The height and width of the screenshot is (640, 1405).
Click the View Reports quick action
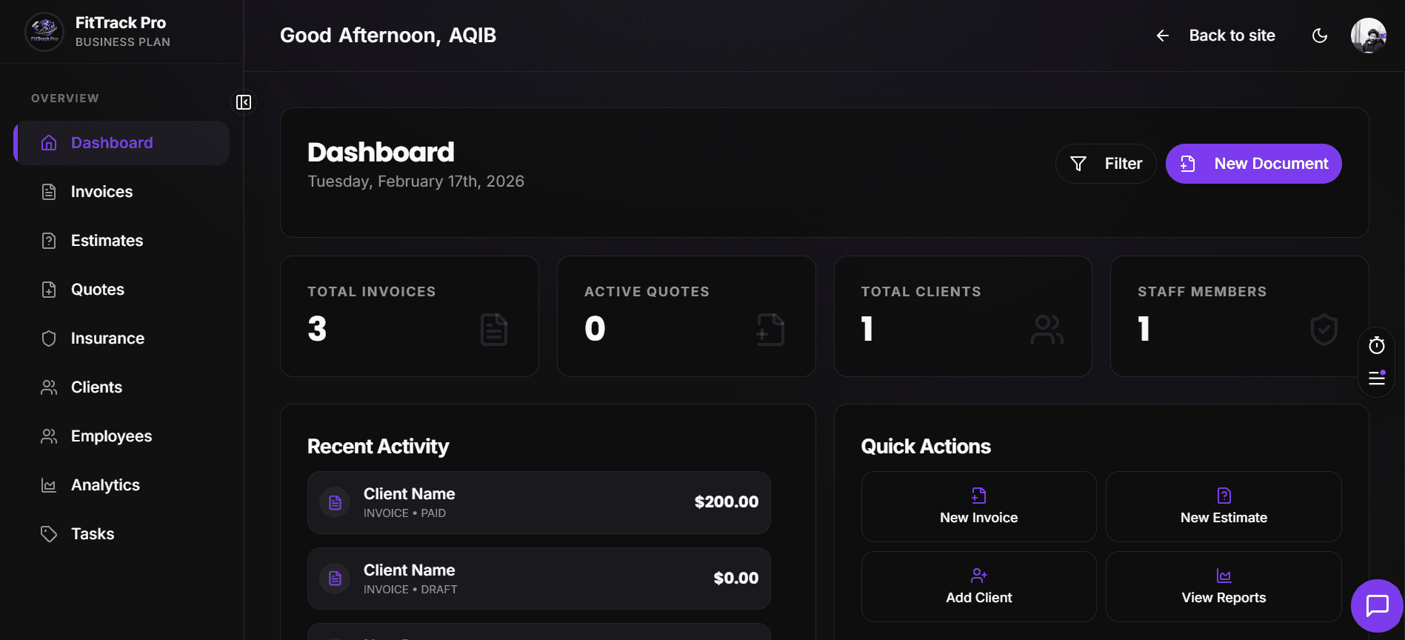coord(1224,587)
